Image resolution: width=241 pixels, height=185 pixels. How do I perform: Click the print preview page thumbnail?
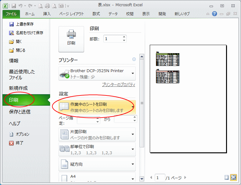pyautogui.click(x=188, y=99)
